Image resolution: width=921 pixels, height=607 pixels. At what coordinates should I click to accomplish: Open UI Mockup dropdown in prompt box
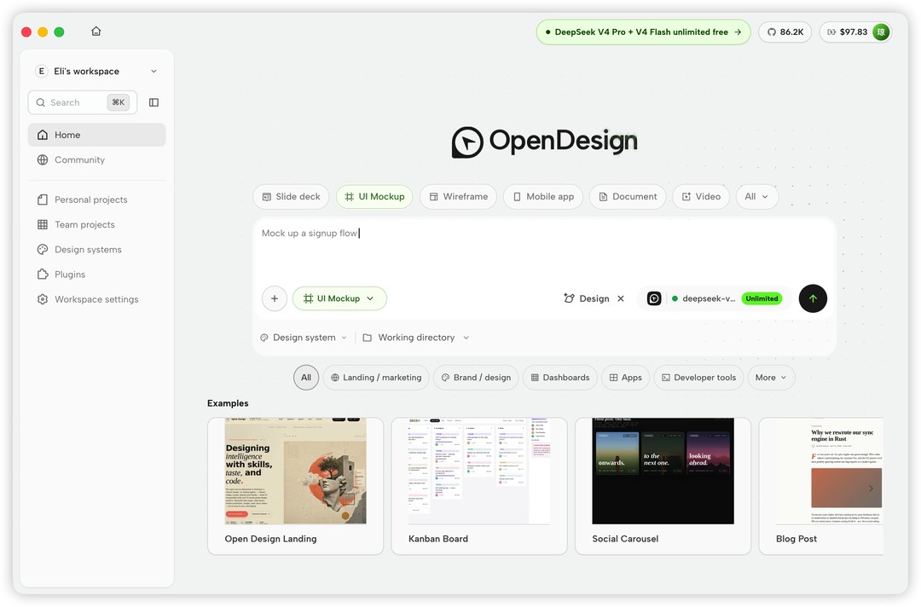tap(339, 298)
